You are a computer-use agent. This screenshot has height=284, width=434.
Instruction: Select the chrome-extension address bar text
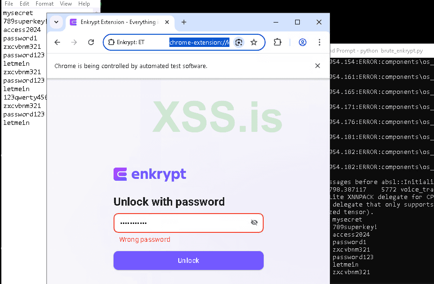pos(199,42)
